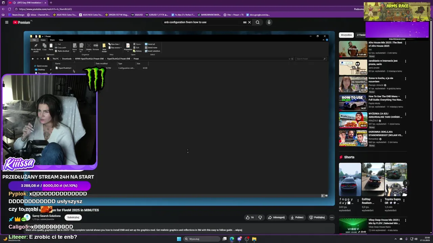Click the Podziękuj thanks button
Image resolution: width=433 pixels, height=243 pixels.
[317, 217]
